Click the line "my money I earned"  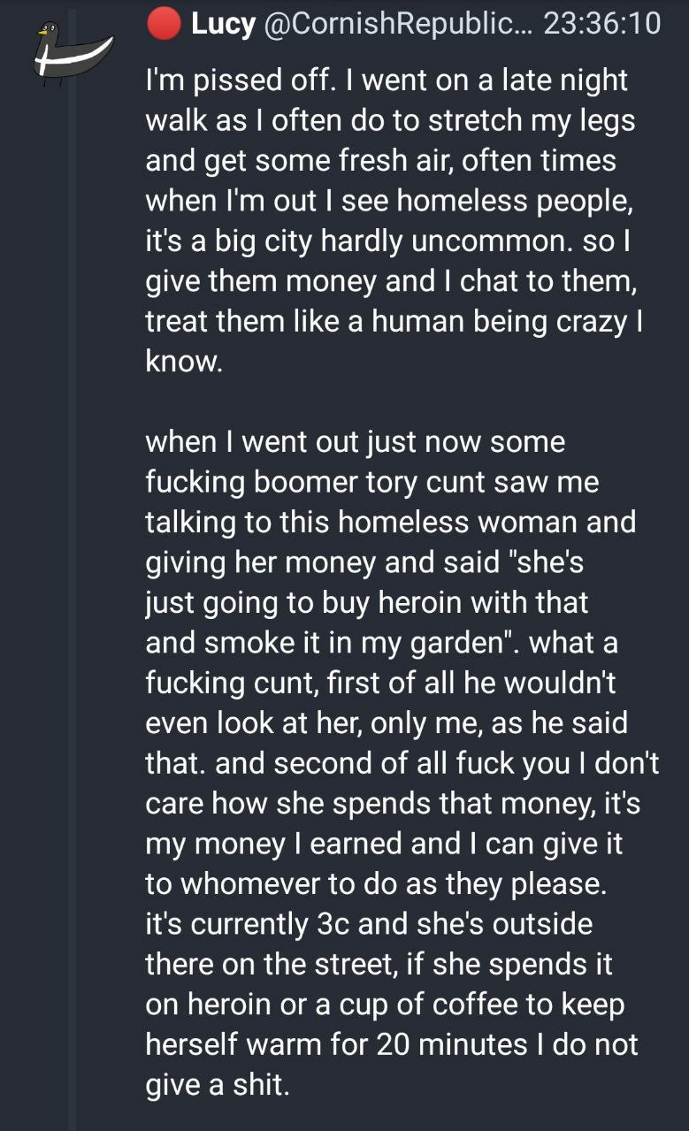coord(384,843)
